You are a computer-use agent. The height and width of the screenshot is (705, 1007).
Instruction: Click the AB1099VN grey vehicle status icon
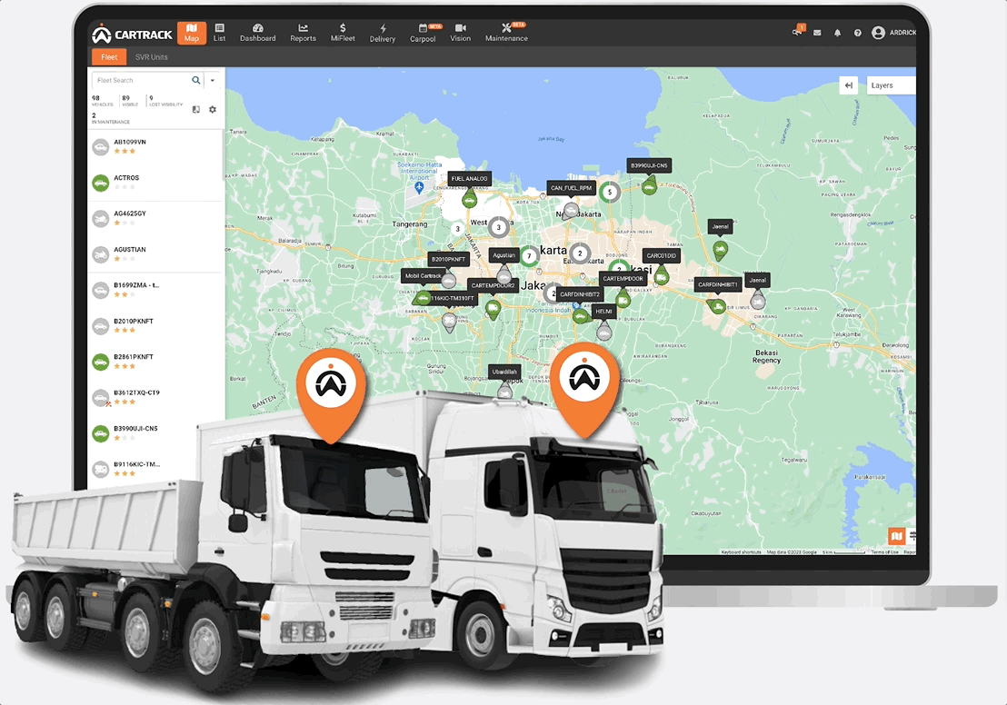(x=101, y=148)
